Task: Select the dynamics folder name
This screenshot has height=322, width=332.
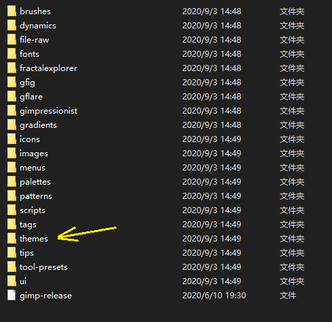Action: [x=38, y=26]
